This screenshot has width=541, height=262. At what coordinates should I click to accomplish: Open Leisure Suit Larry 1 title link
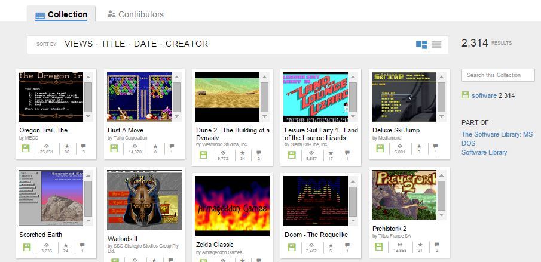click(x=321, y=134)
